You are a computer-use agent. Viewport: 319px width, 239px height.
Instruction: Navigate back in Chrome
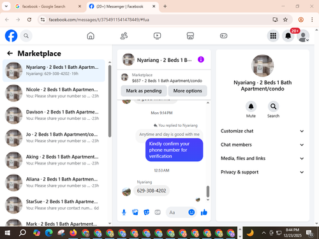[x=7, y=20]
